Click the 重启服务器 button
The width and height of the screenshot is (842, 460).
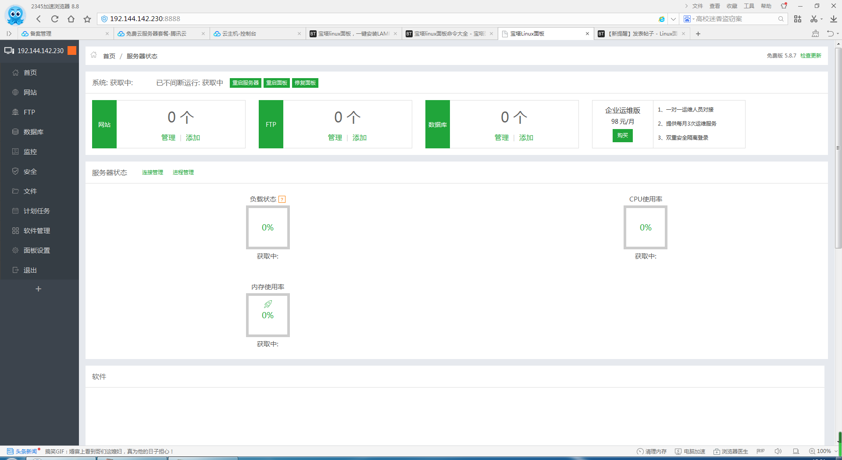pos(246,83)
